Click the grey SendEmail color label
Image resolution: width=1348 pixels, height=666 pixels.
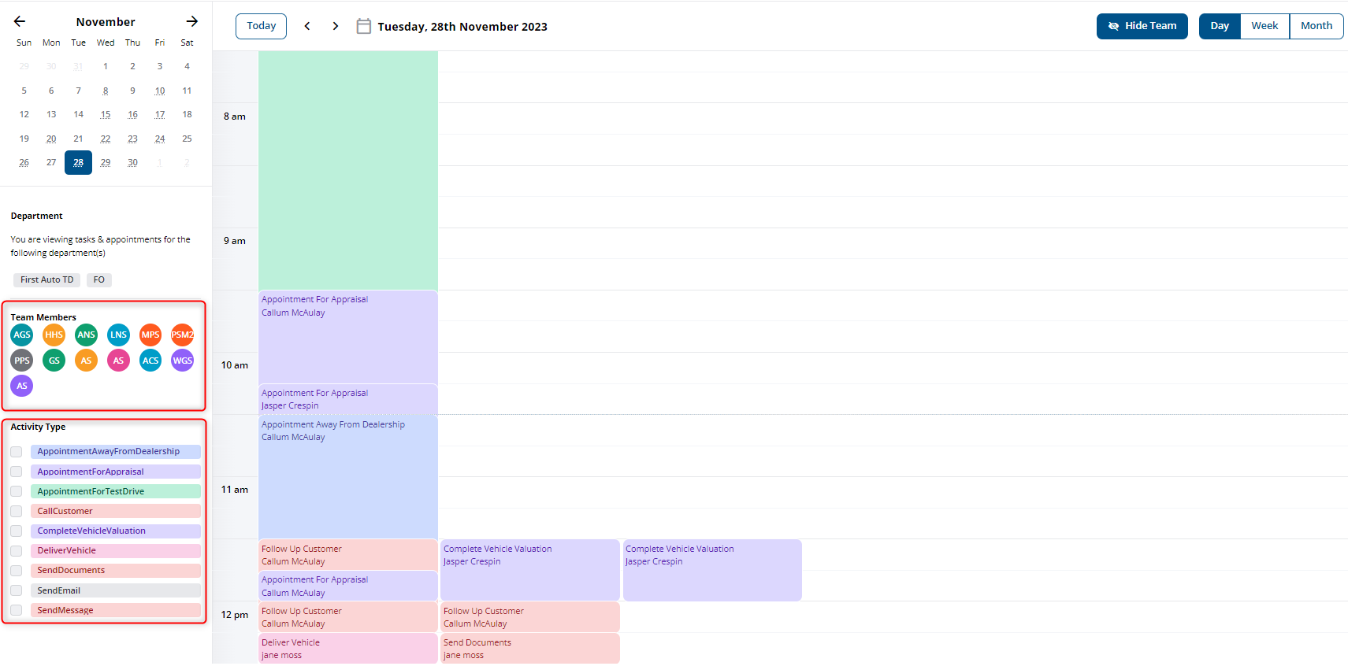coord(116,590)
